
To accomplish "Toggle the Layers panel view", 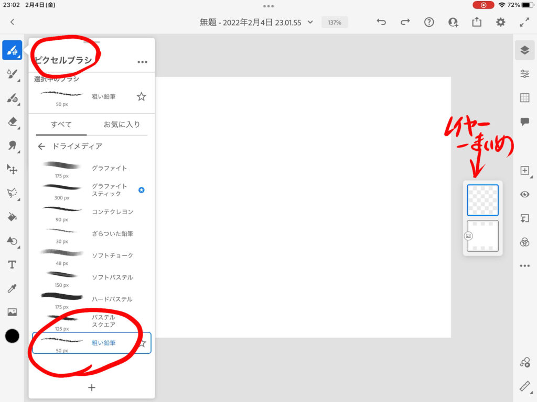I will pyautogui.click(x=524, y=50).
